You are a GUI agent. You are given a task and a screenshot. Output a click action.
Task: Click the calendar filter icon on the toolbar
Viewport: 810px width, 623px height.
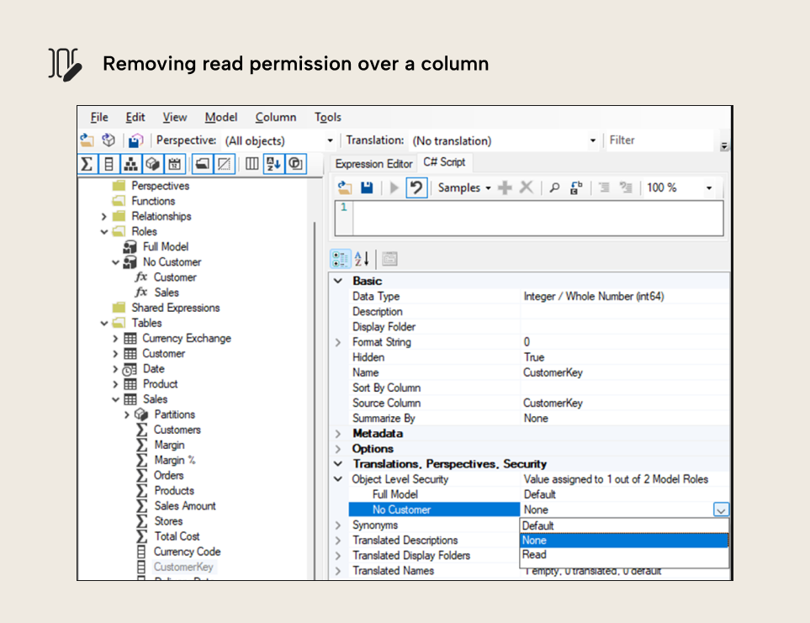click(174, 164)
